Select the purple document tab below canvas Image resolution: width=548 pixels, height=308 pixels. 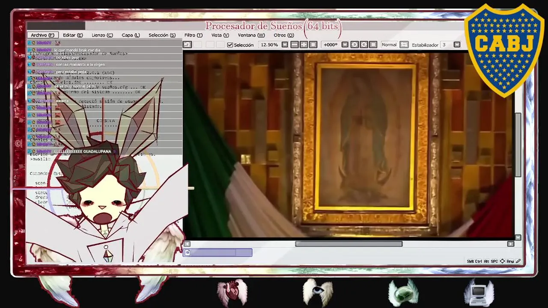click(217, 253)
